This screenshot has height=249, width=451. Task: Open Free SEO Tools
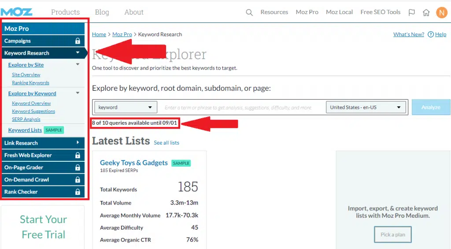380,12
